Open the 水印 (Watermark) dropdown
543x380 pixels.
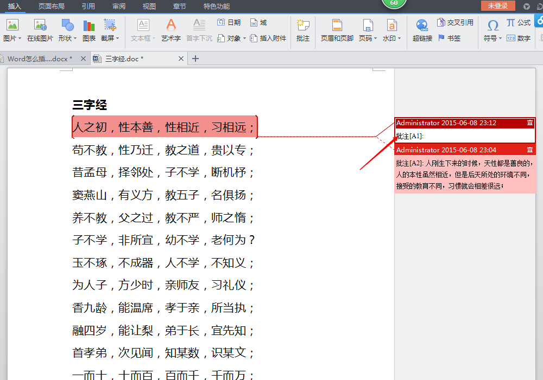[399, 39]
